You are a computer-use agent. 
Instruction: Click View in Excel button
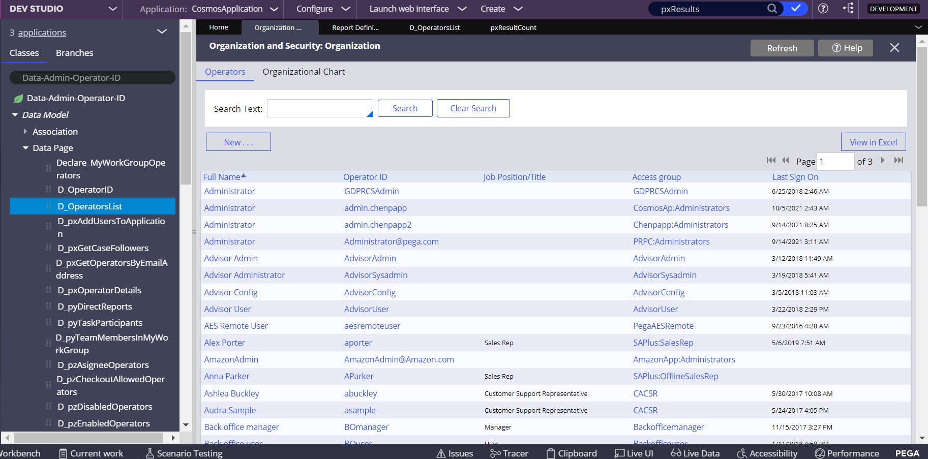coord(874,142)
